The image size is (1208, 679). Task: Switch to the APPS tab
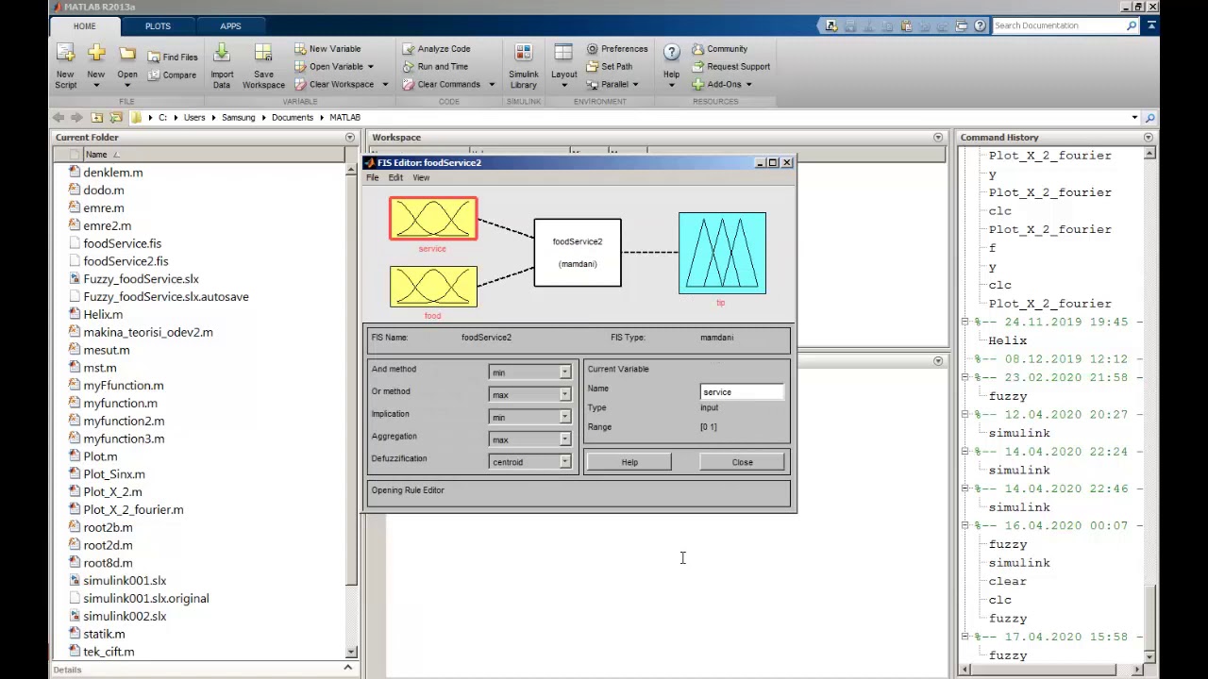(230, 26)
